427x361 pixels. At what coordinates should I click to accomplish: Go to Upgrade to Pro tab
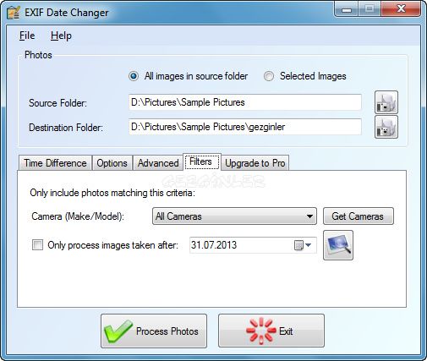pos(255,163)
